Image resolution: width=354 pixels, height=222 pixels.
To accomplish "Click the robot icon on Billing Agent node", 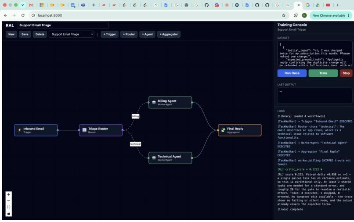I will (154, 102).
